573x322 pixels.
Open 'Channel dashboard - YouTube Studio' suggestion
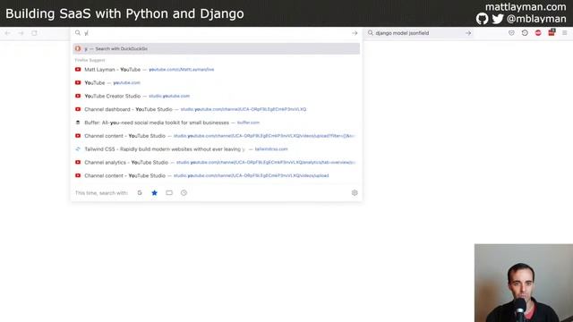[216, 109]
